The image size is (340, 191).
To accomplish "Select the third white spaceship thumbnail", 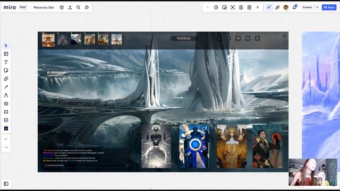I will click(x=76, y=39).
